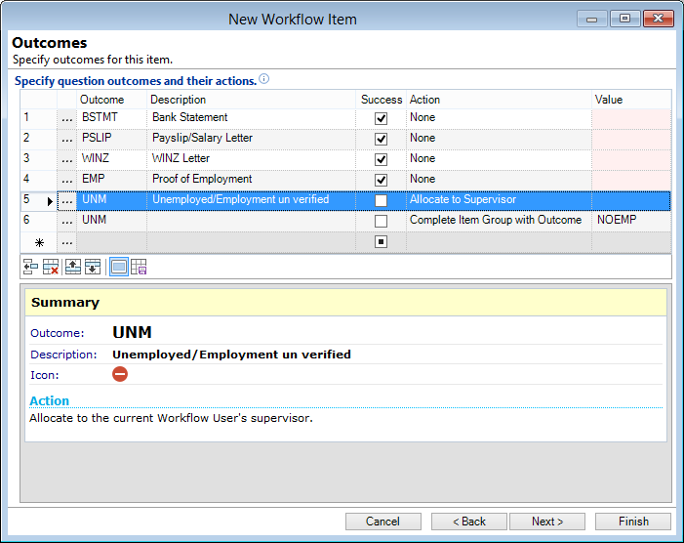Select the row 2 header

tap(39, 140)
